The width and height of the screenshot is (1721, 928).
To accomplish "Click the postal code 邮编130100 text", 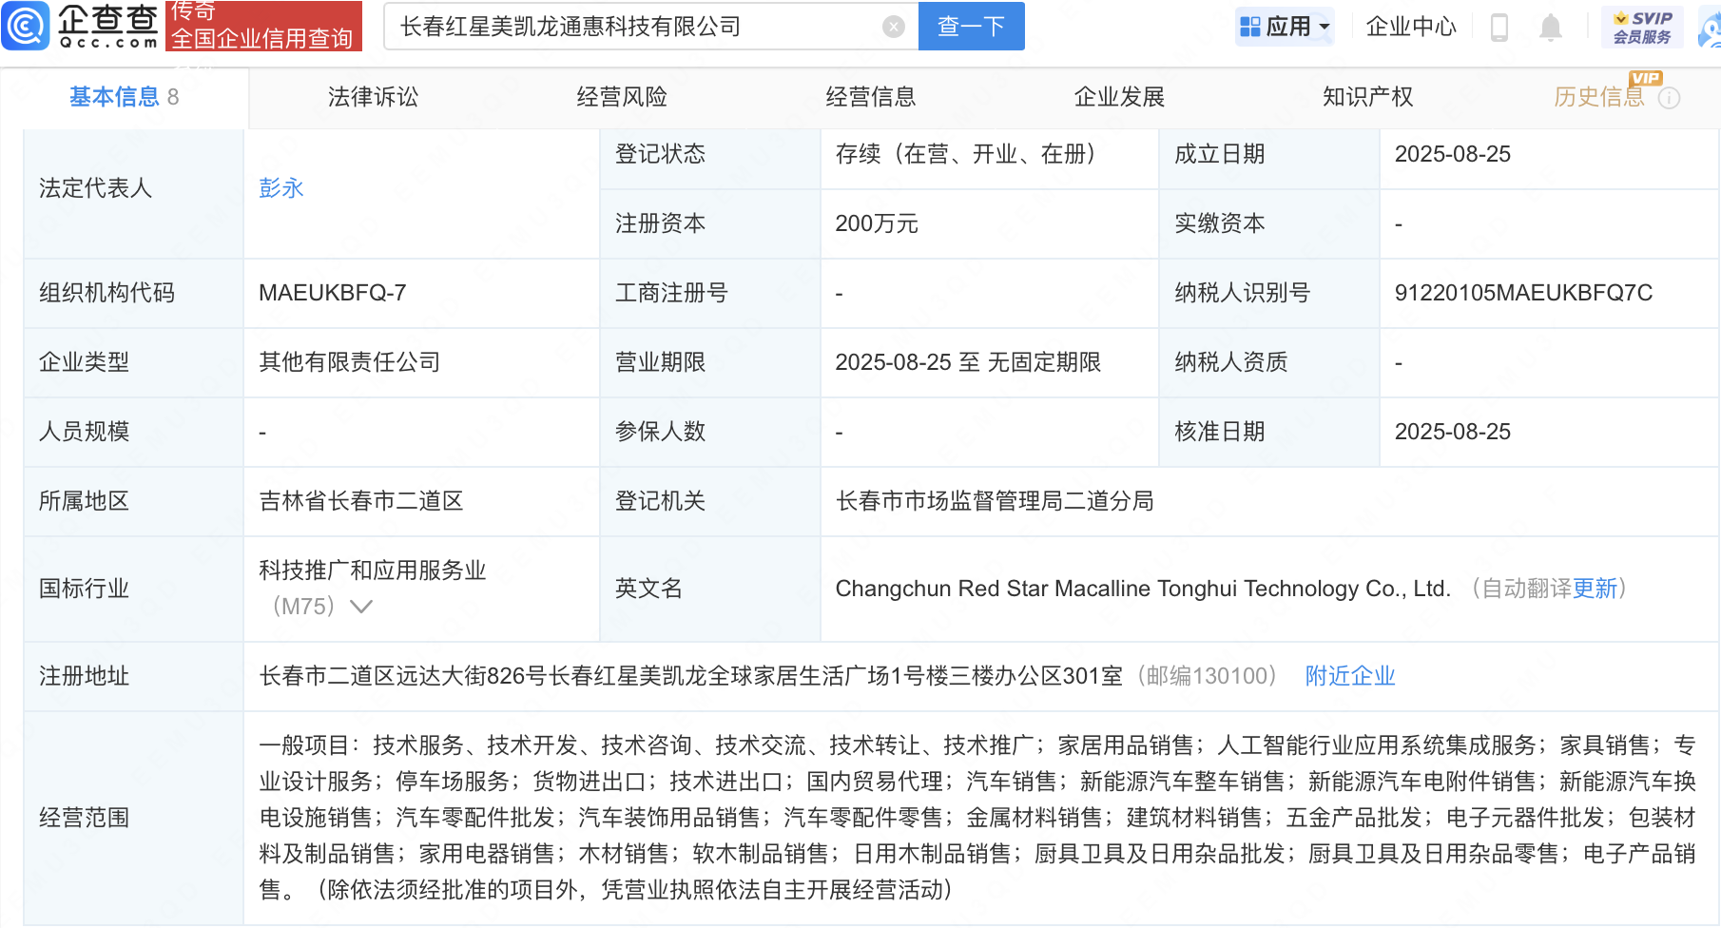I will (x=1208, y=676).
